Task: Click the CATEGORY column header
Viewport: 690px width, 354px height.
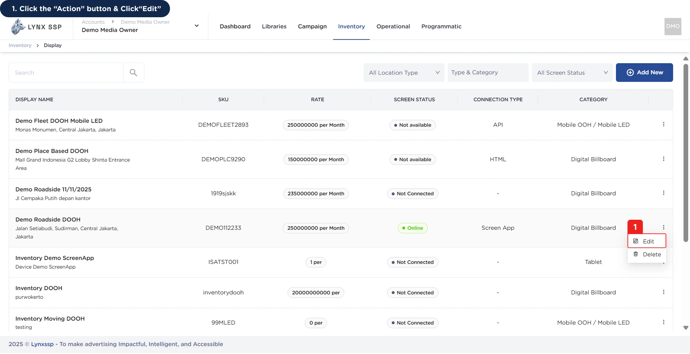Action: [593, 100]
